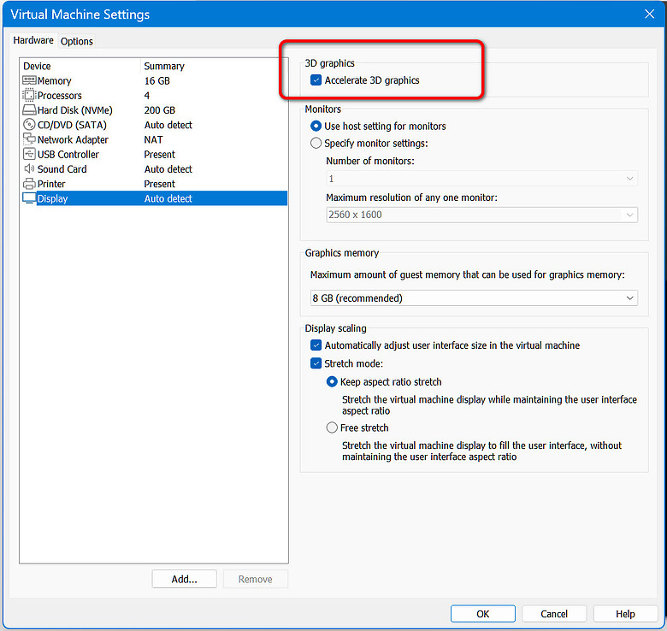
Task: Click Printer's Present summary
Action: coord(160,184)
